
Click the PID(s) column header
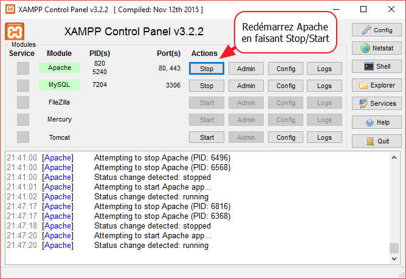tap(100, 53)
